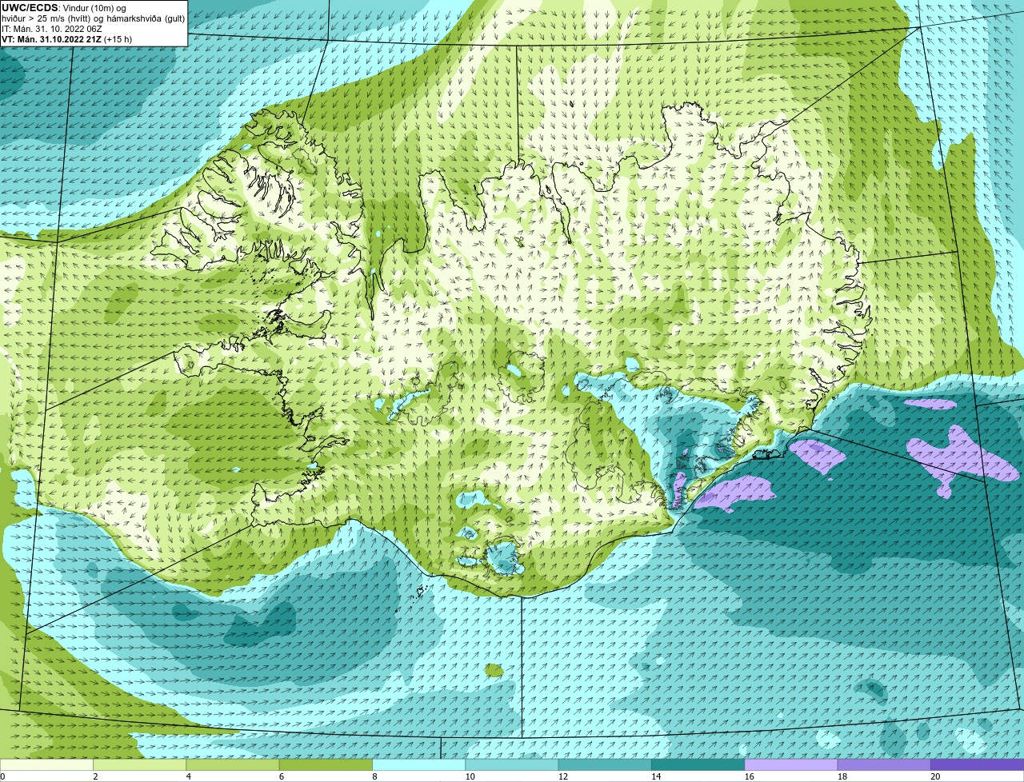Click the medium purple 18–20 m/s scale swatch
Viewport: 1024px width, 782px height.
click(x=884, y=764)
